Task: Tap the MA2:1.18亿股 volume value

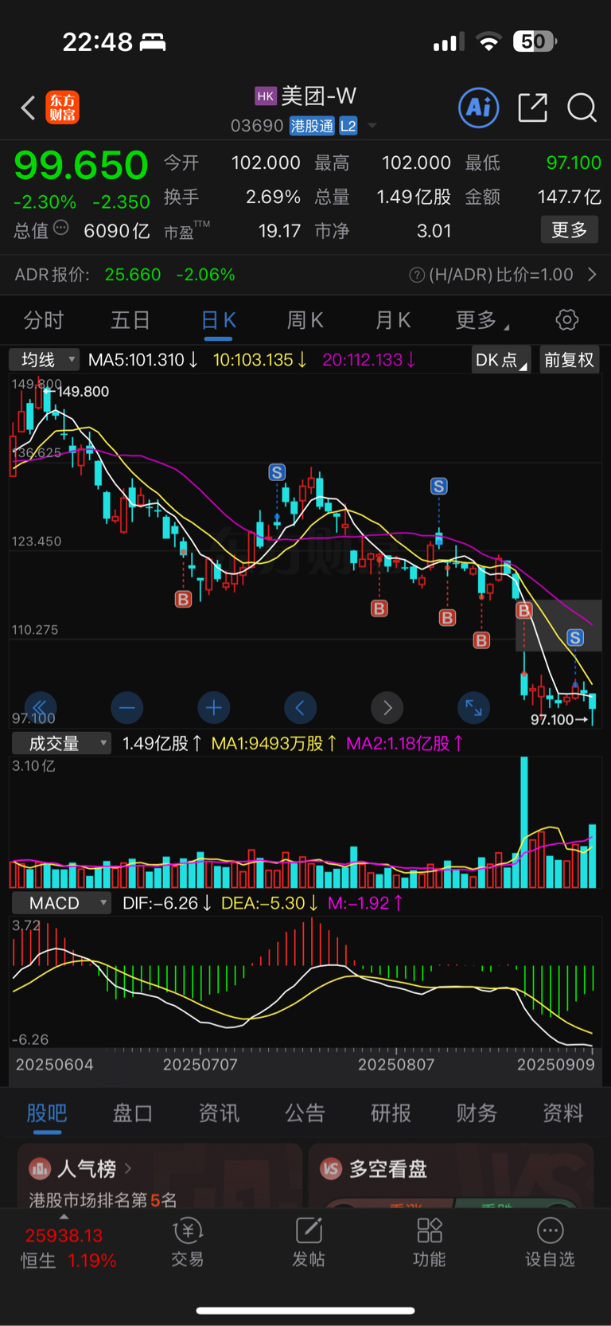Action: point(405,744)
